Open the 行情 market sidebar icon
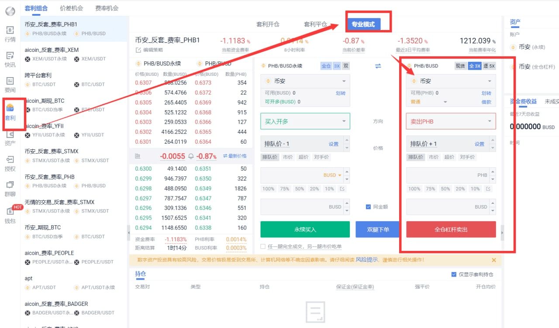This screenshot has height=328, width=559. coord(10,34)
